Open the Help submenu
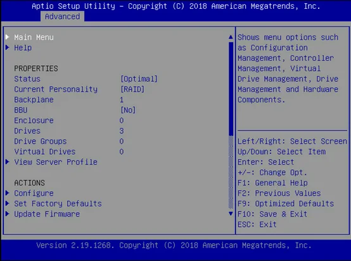The image size is (351, 261). tap(23, 48)
